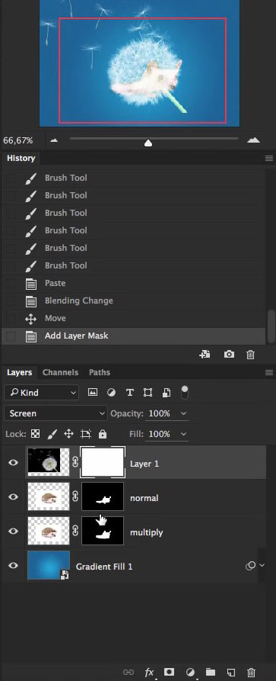Filter for type layers
276x681 pixels.
pos(129,393)
